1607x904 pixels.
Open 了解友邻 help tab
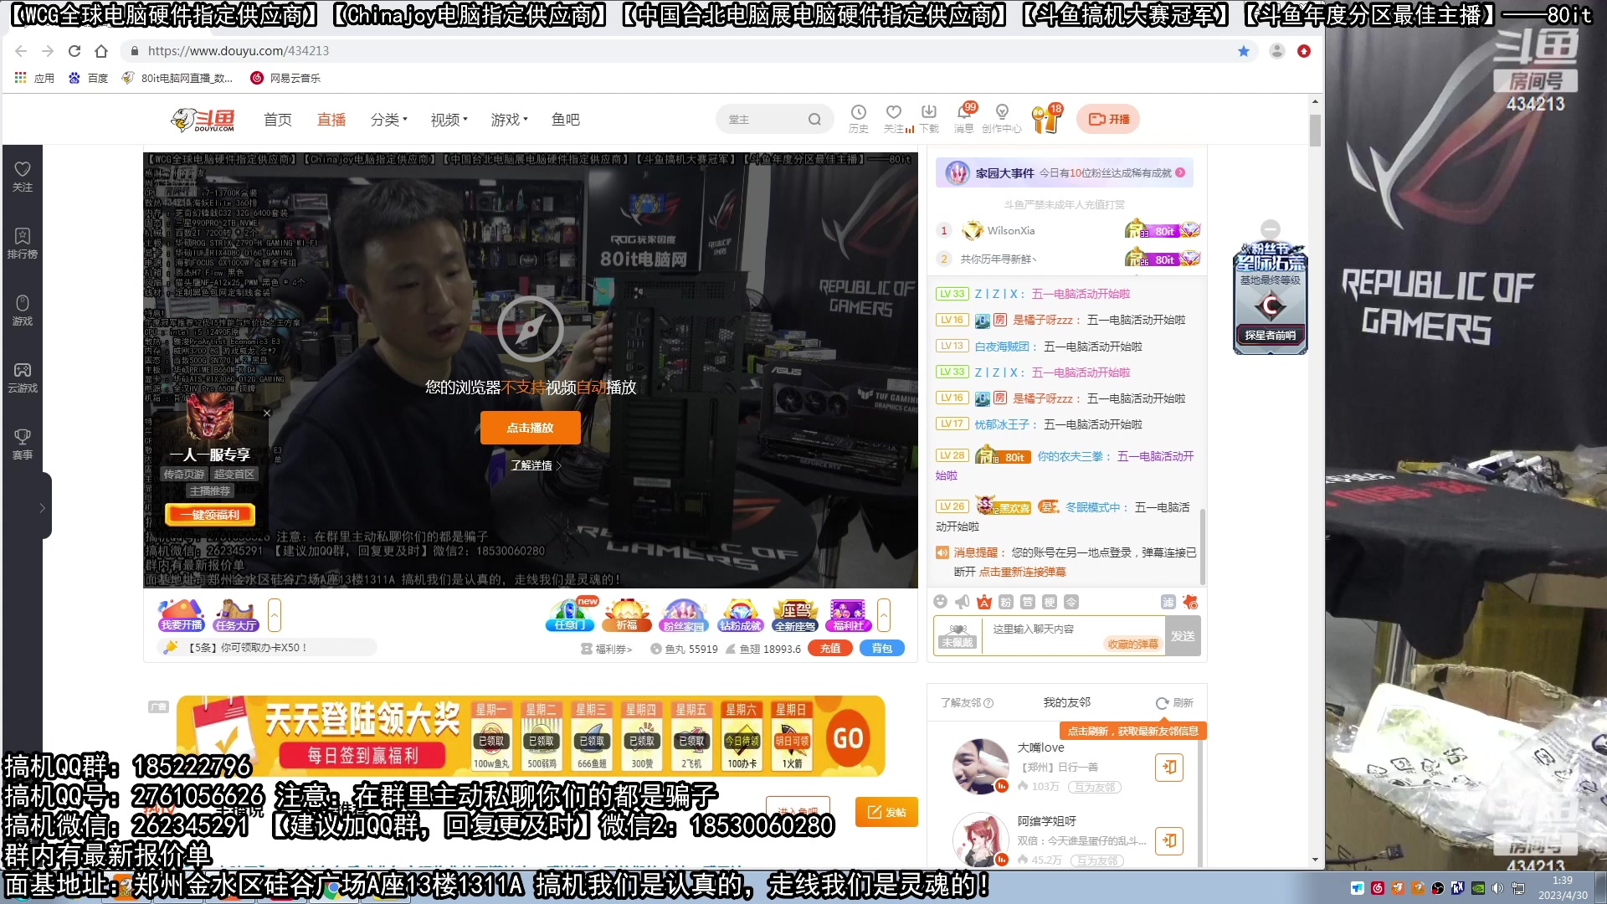click(967, 703)
